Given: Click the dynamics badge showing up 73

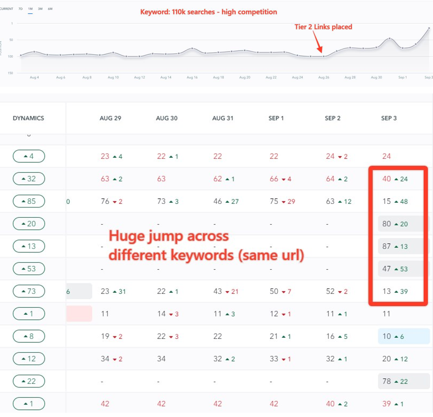Looking at the screenshot, I should click(29, 291).
